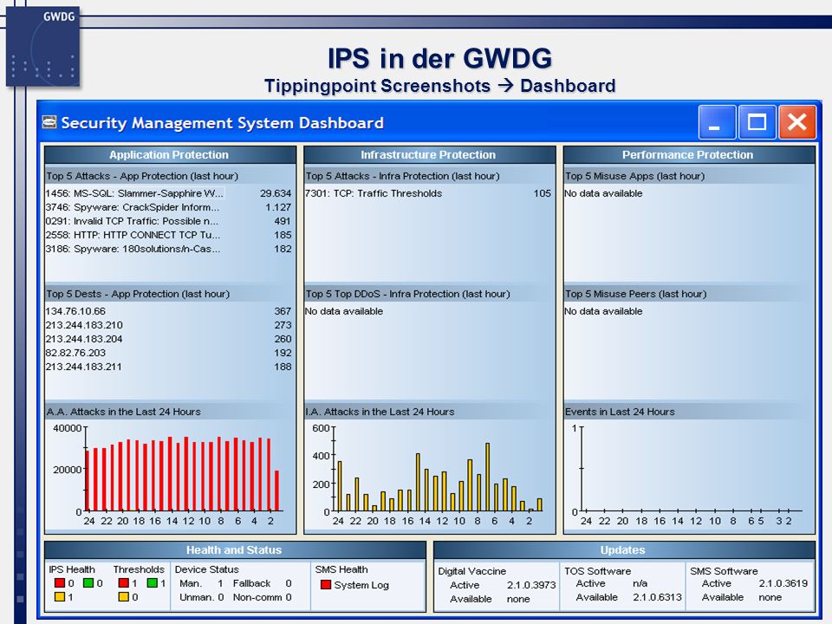Select the 7301: TCP Traffic Thresholds row

(x=428, y=193)
